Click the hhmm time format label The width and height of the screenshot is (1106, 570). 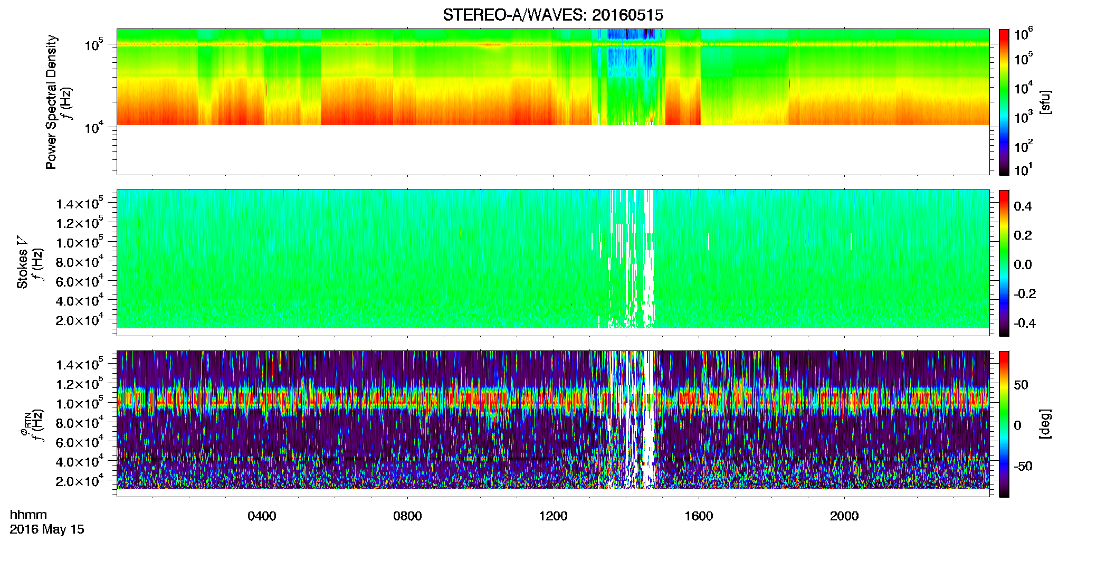[28, 515]
